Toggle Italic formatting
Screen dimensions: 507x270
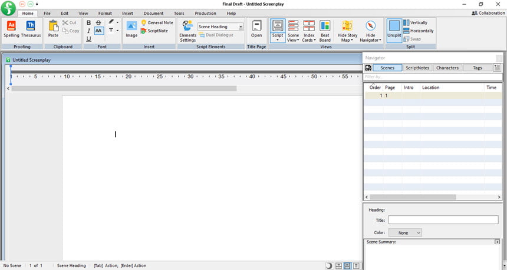(88, 31)
